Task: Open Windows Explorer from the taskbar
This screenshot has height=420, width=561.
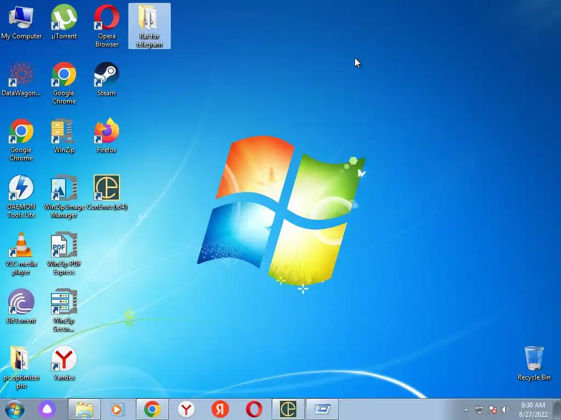Action: (84, 409)
